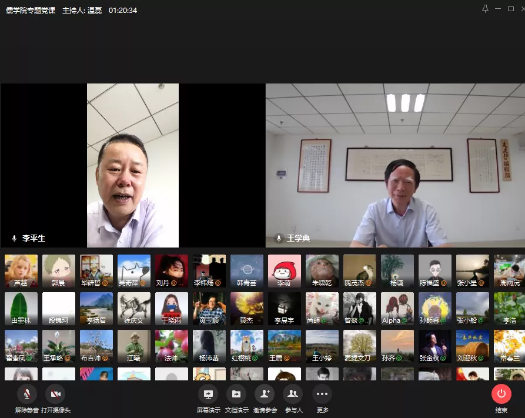Open the 参与人 participants list
This screenshot has width=525, height=418.
(x=293, y=394)
